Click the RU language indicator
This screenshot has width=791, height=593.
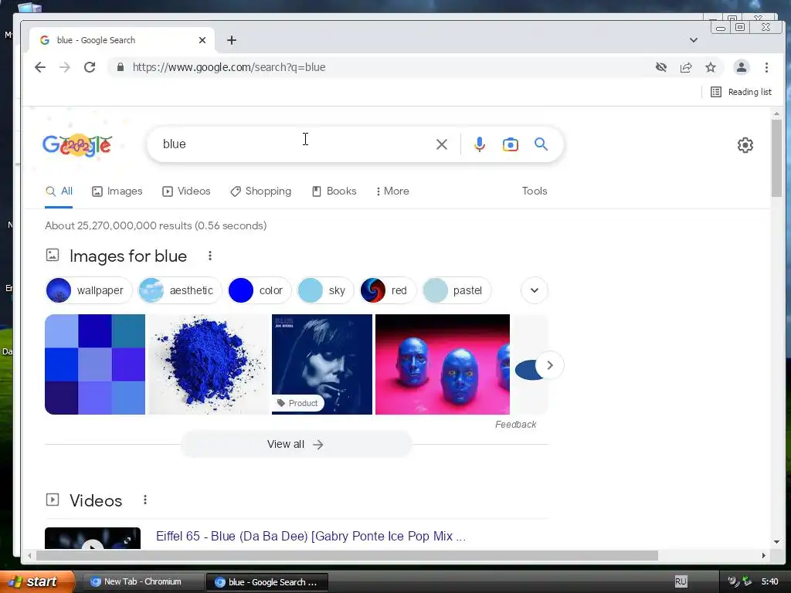681,581
